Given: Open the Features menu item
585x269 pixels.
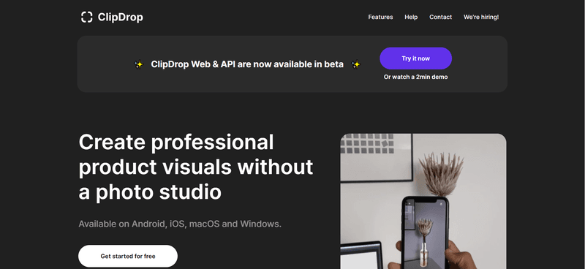Looking at the screenshot, I should pos(380,17).
